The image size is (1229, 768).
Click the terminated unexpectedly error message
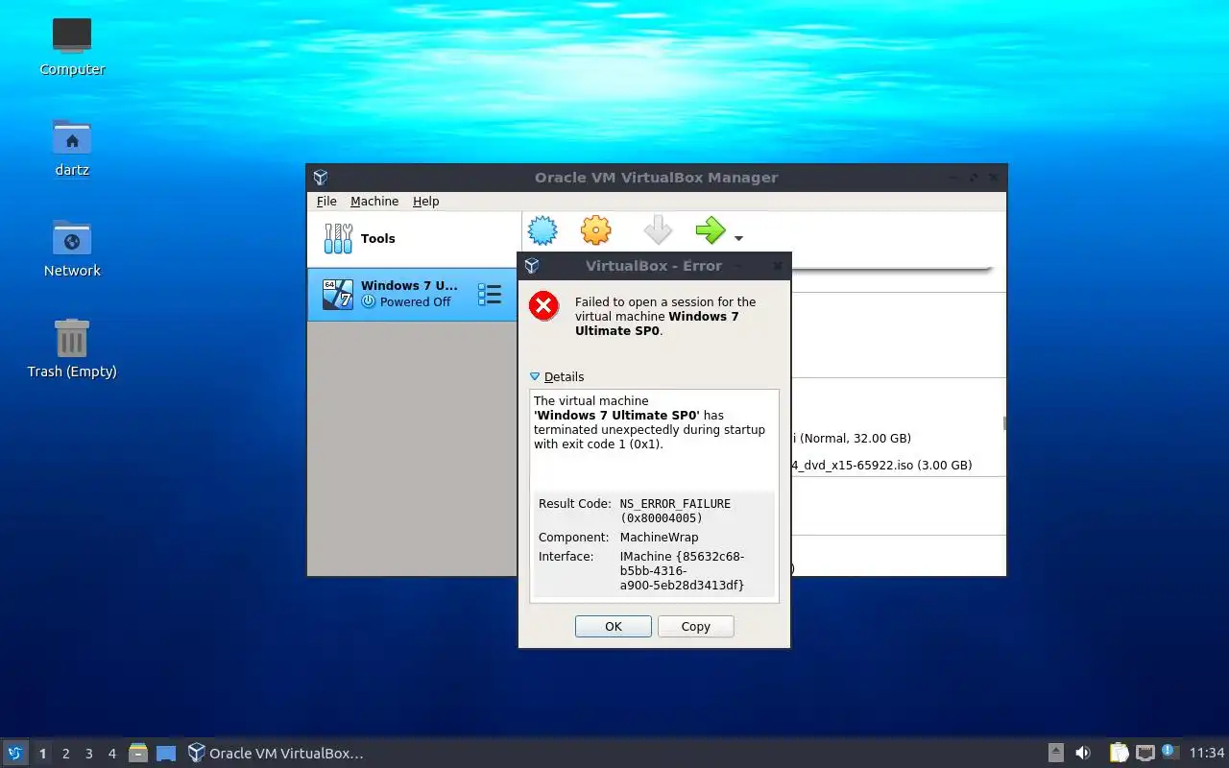click(x=649, y=422)
